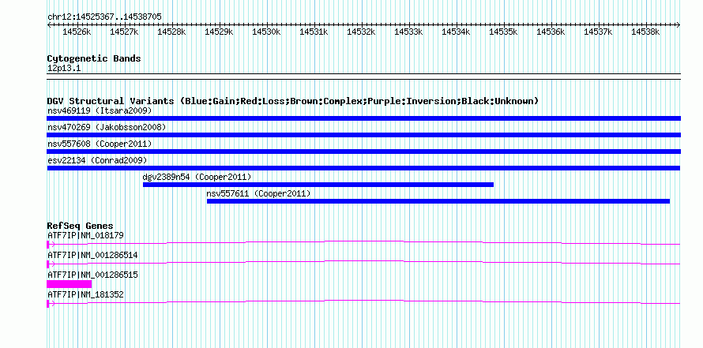
Task: Open the ATF7IP|NM_001286515 gene label
Action: (x=92, y=275)
